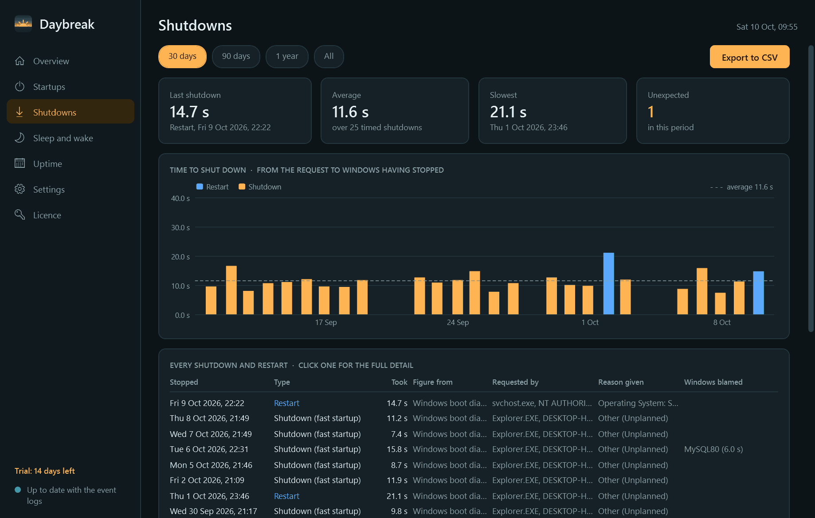Click the last blue bar on the chart
This screenshot has width=815, height=518.
pyautogui.click(x=759, y=293)
